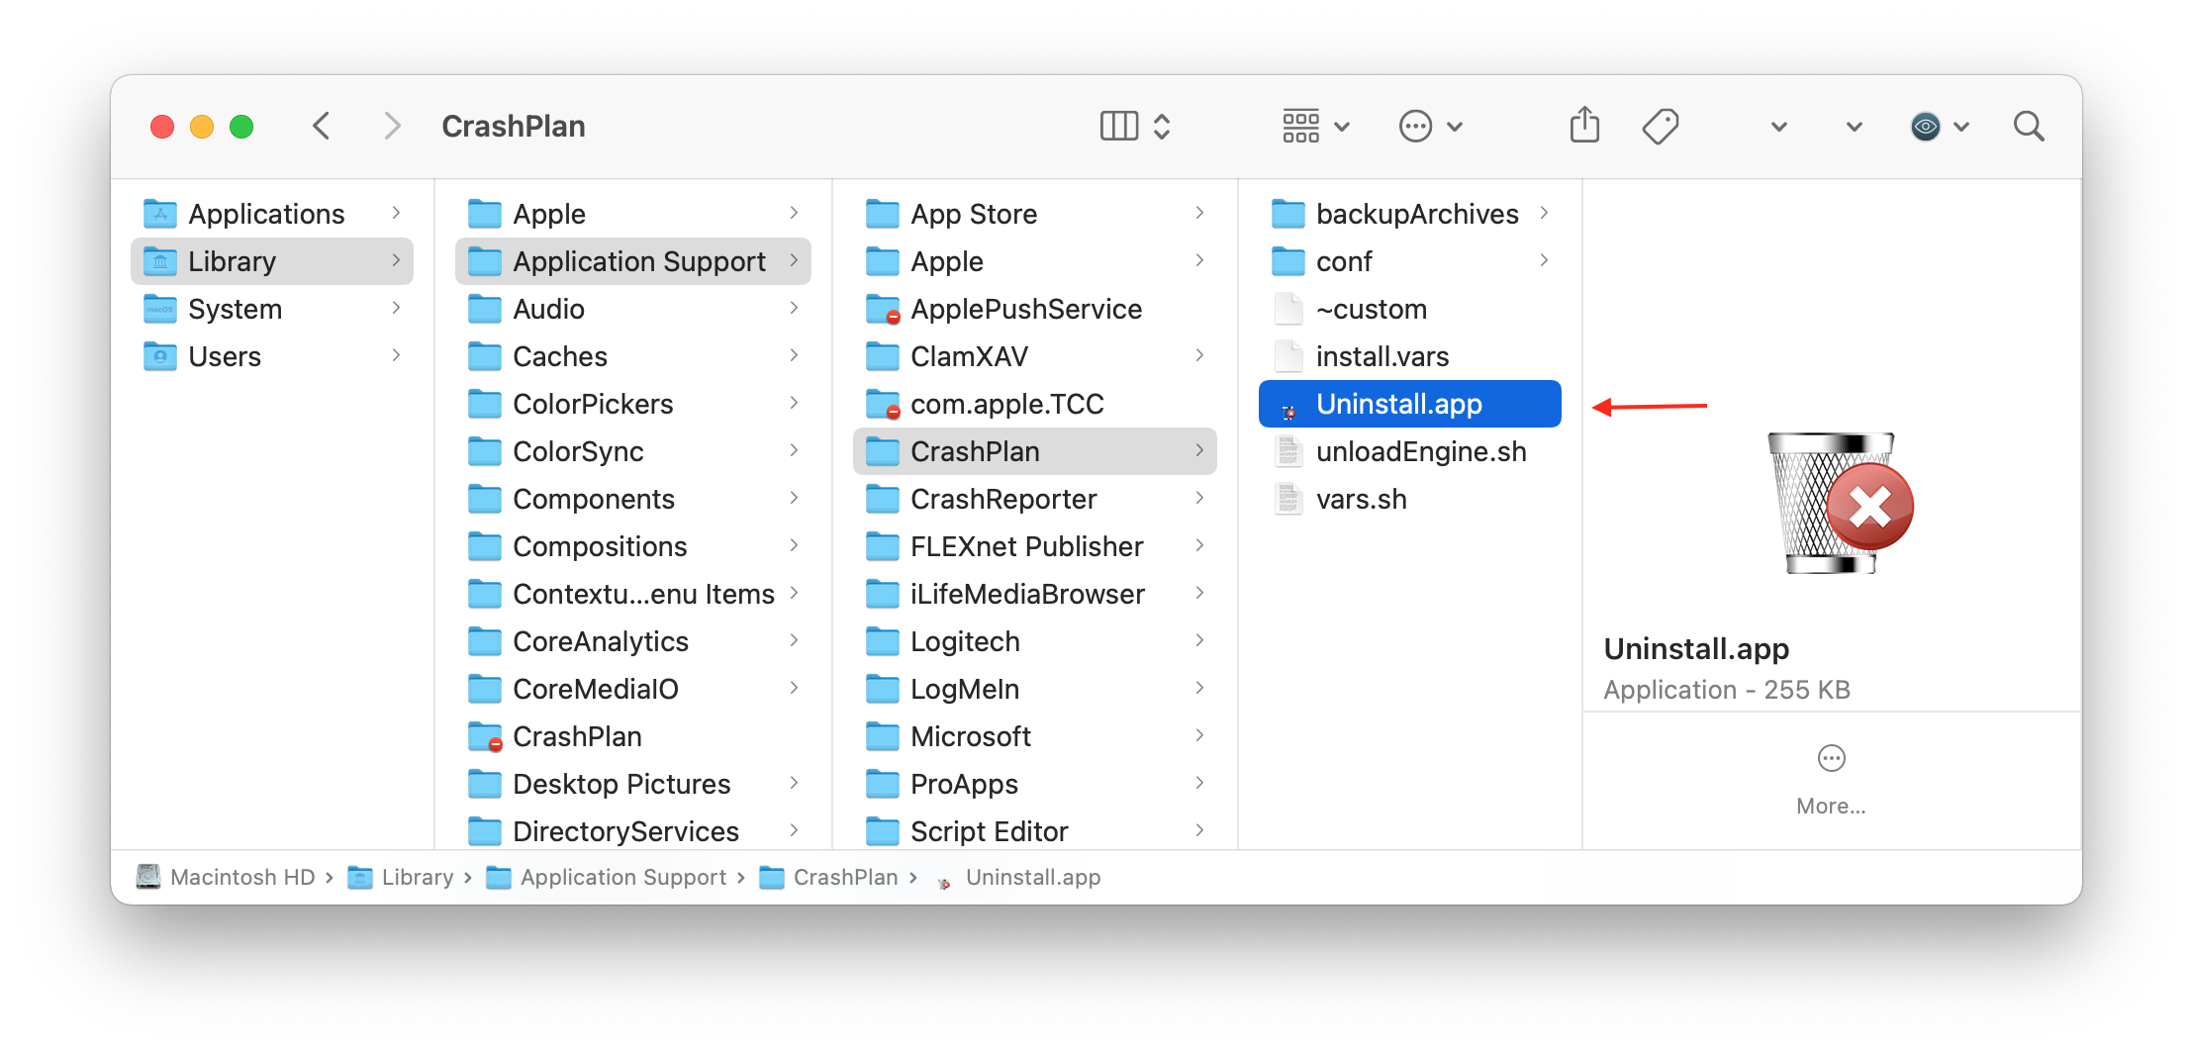Select Uninstall.app in CrashPlan column

click(x=1409, y=404)
